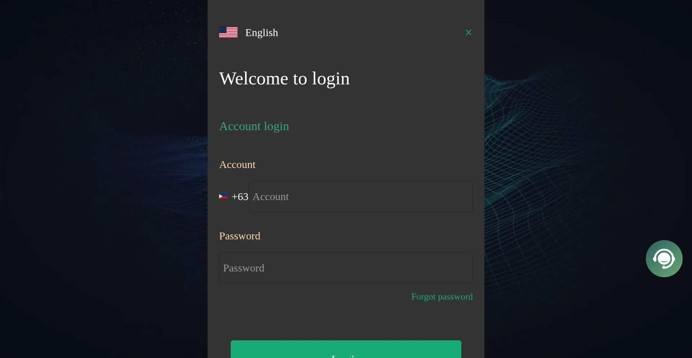692x358 pixels.
Task: Click the Account placeholder text in phone field
Action: coord(271,196)
